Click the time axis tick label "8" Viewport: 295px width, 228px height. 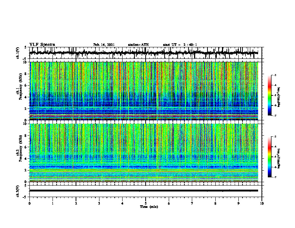pos(215,203)
